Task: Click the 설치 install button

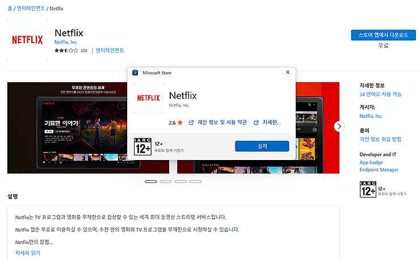Action: [262, 146]
